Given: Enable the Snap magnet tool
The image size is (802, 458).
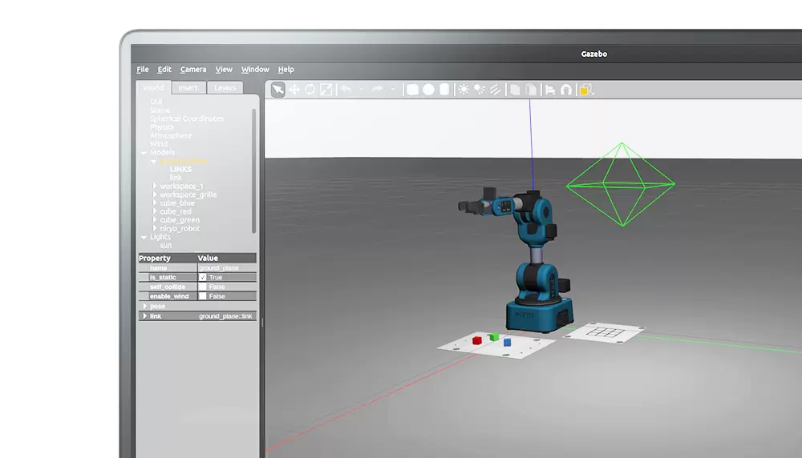Looking at the screenshot, I should [566, 90].
